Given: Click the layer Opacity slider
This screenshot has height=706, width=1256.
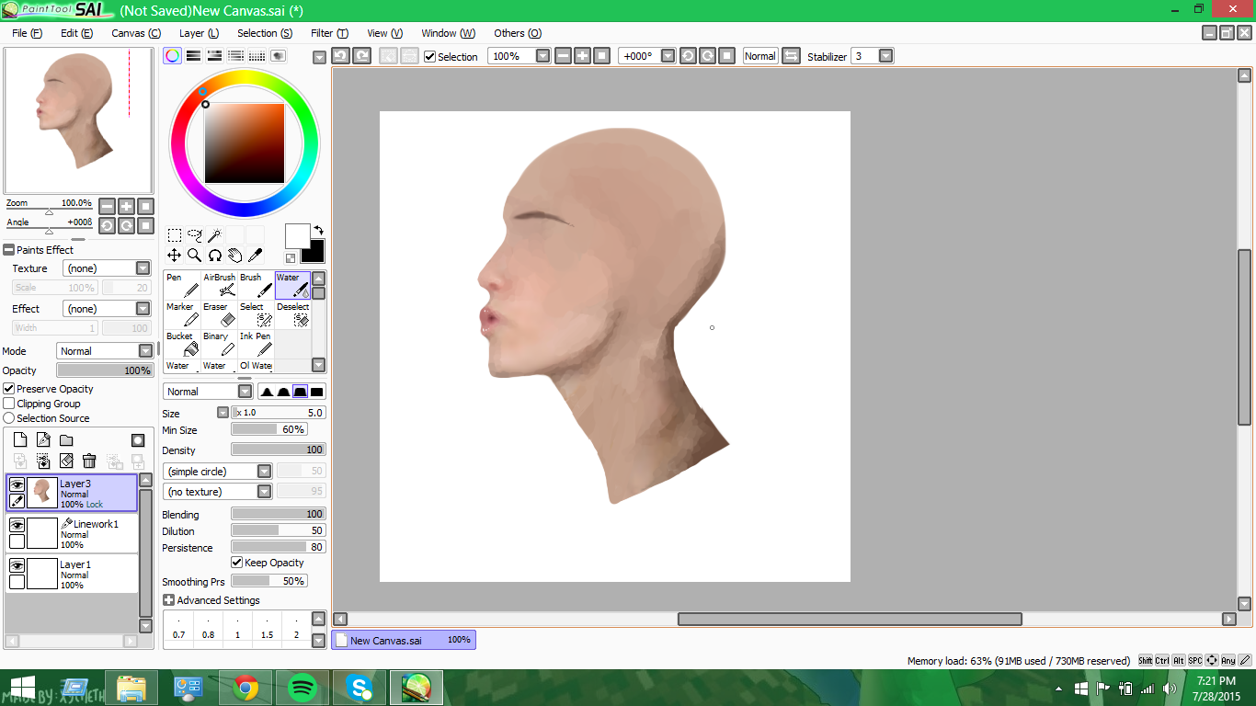Looking at the screenshot, I should [x=105, y=370].
